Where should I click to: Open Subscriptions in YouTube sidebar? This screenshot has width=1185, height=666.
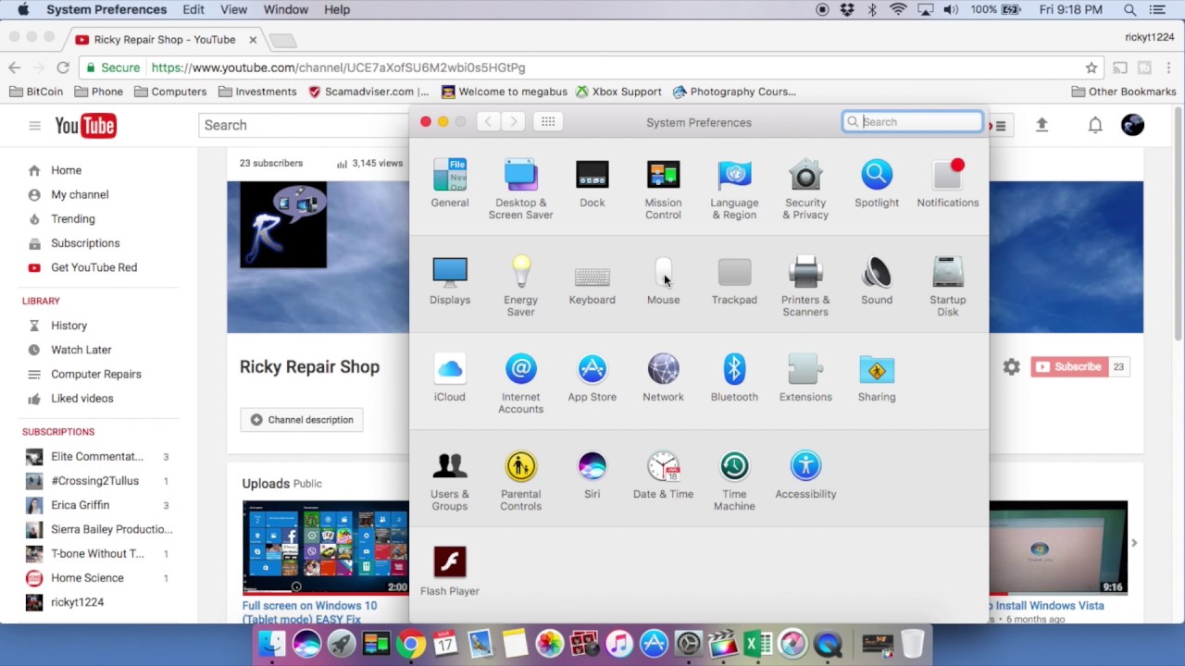85,243
